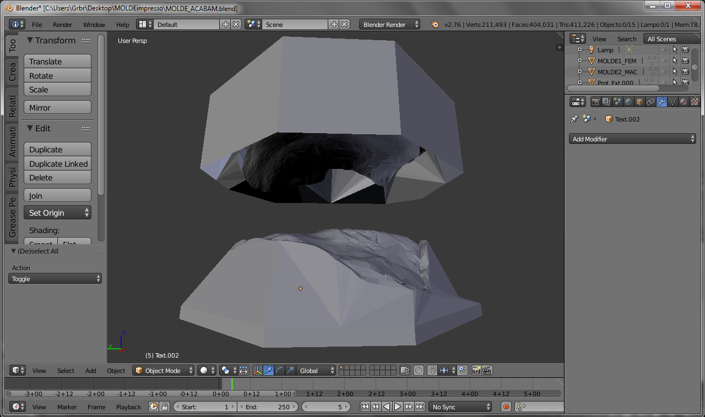Toggle selectability arrow for MOLDE2_MAC
Screen dimensions: 705x417
click(x=675, y=72)
